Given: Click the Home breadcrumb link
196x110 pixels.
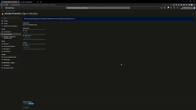Looking at the screenshot, I should [x=3, y=11].
